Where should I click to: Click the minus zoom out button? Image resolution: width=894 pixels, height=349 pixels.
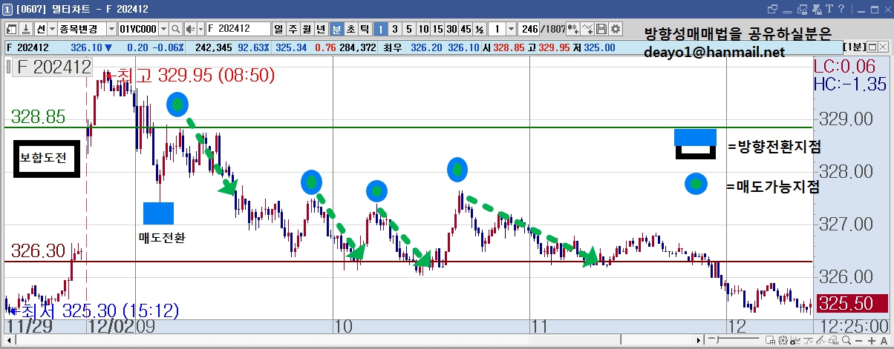[x=859, y=341]
